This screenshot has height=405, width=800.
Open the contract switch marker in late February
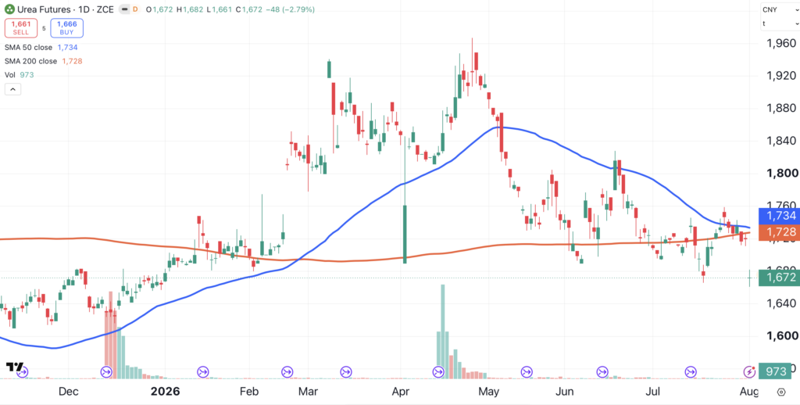(287, 372)
